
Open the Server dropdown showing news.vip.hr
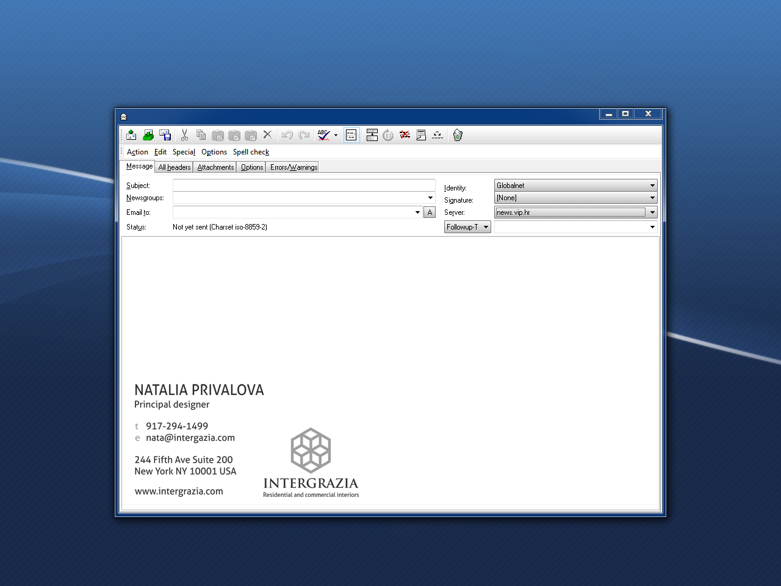tap(652, 212)
